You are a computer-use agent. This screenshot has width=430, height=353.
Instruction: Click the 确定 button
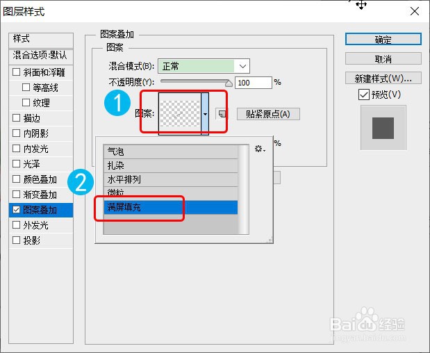383,39
